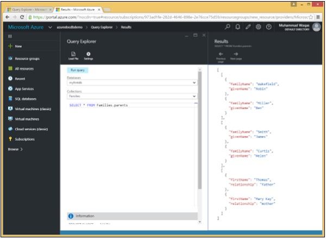The width and height of the screenshot is (326, 239).
Task: Click the New plus button in sidebar
Action: tap(15, 46)
